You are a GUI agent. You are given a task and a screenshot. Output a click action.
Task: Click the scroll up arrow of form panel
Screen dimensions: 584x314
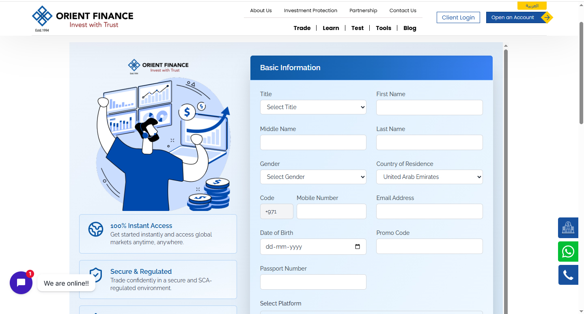506,45
